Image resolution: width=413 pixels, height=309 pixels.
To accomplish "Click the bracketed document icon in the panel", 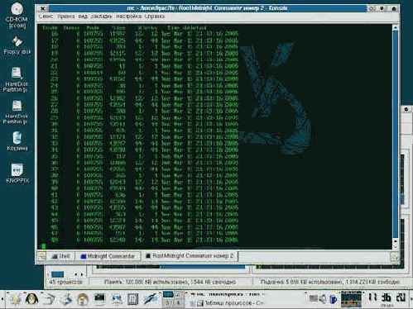I will pos(132,299).
